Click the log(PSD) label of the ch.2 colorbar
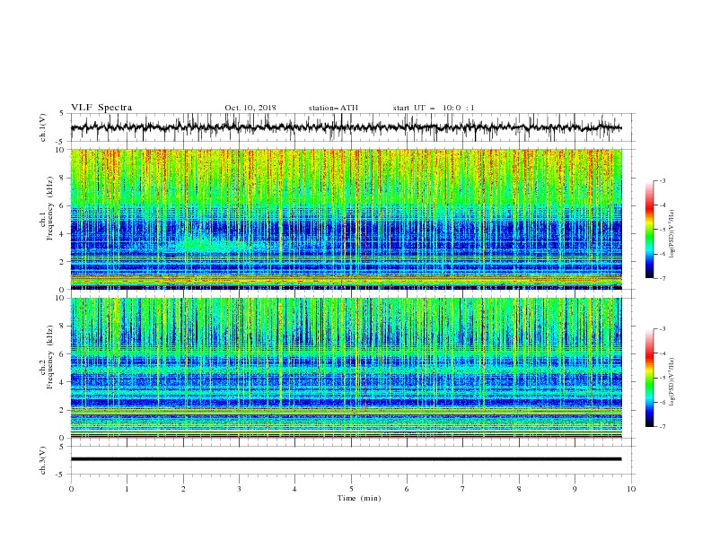 [x=671, y=382]
